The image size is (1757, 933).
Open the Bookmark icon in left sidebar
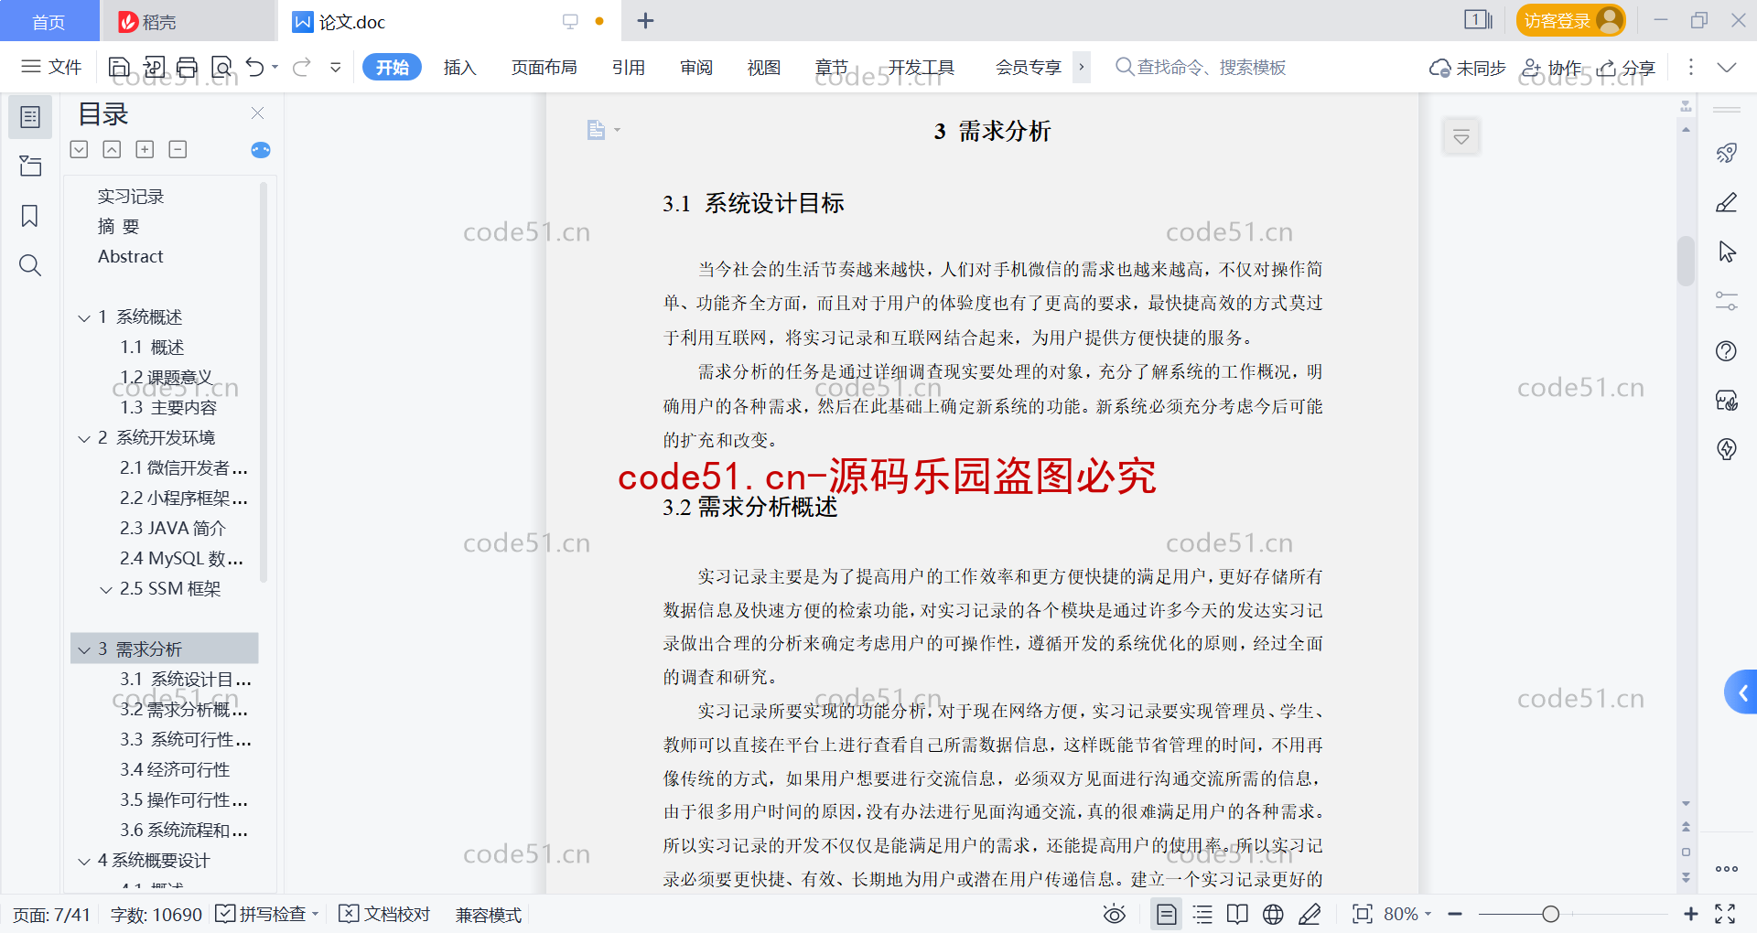coord(30,216)
